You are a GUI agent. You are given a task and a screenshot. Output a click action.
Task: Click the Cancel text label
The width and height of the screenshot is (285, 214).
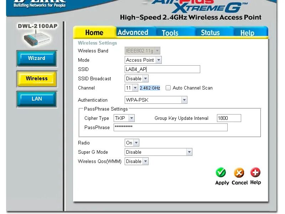pos(239,183)
